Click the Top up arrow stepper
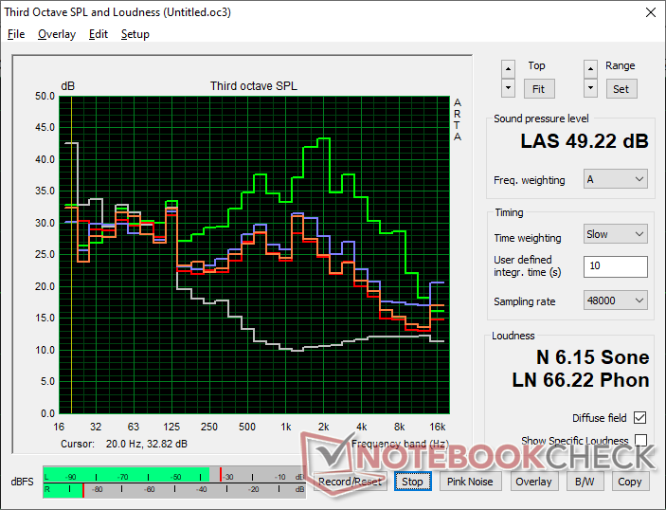The width and height of the screenshot is (666, 510). [509, 68]
